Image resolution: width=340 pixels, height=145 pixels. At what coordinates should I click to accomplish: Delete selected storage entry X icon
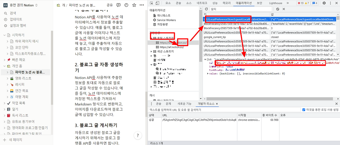pos(284,9)
